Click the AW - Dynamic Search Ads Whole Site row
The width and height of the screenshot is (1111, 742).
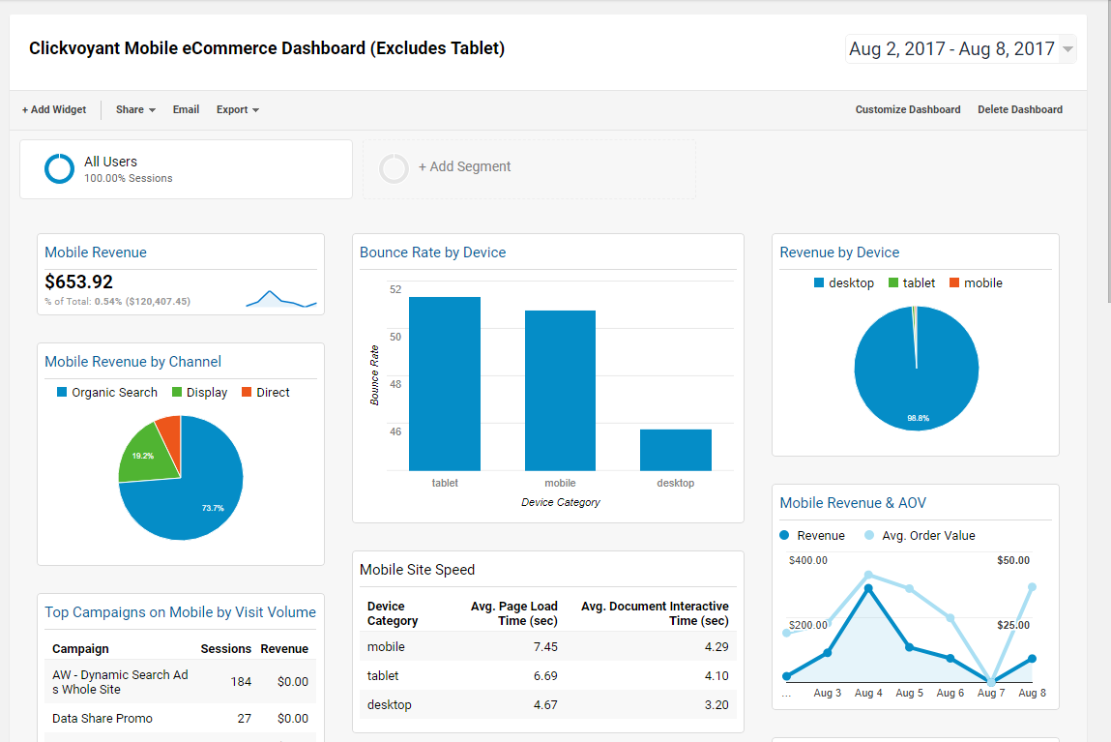pyautogui.click(x=181, y=682)
